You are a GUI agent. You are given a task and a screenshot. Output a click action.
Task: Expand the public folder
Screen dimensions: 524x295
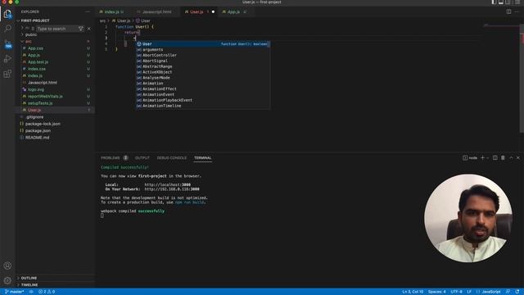31,34
